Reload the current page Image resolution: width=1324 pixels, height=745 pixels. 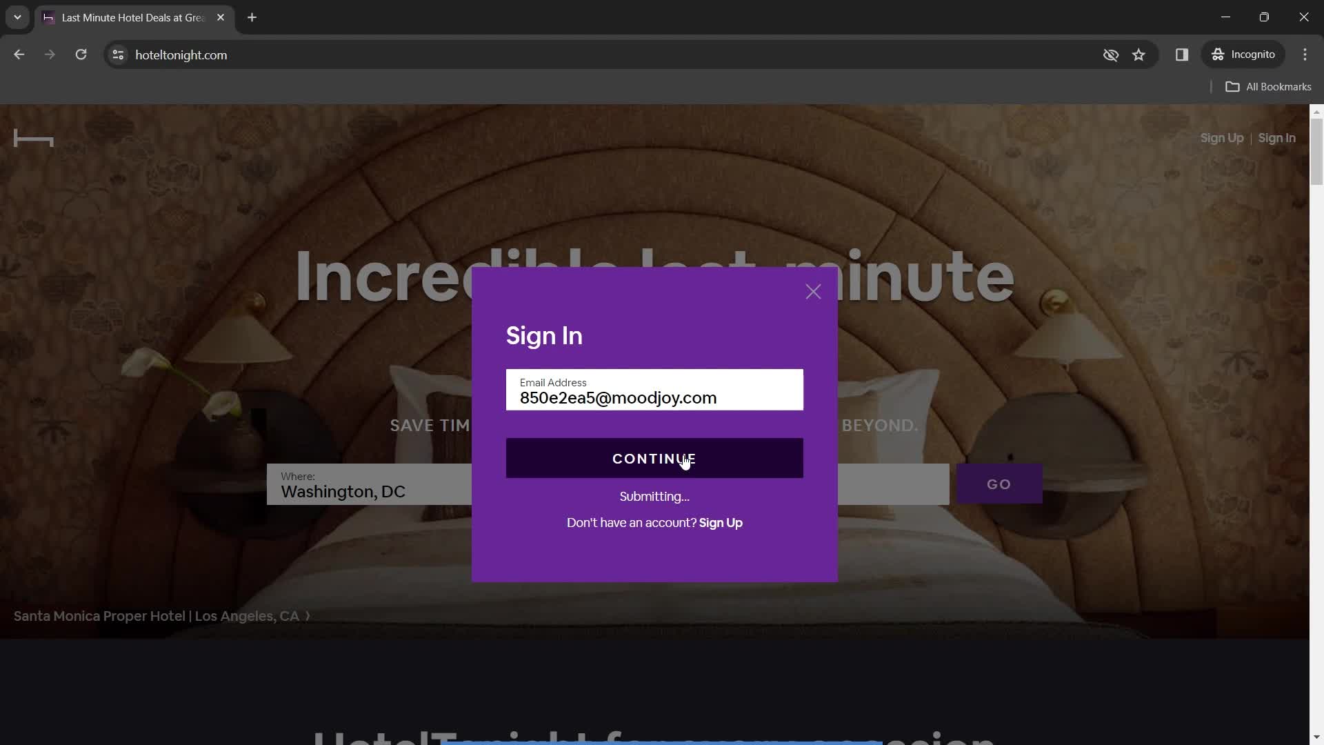(x=81, y=54)
